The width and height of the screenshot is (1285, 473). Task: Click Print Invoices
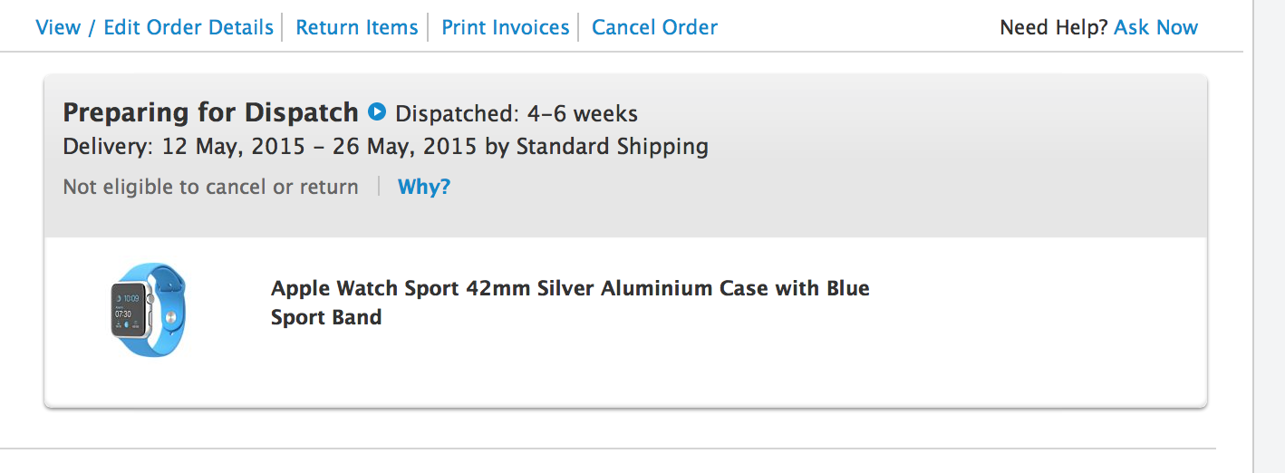pos(506,27)
